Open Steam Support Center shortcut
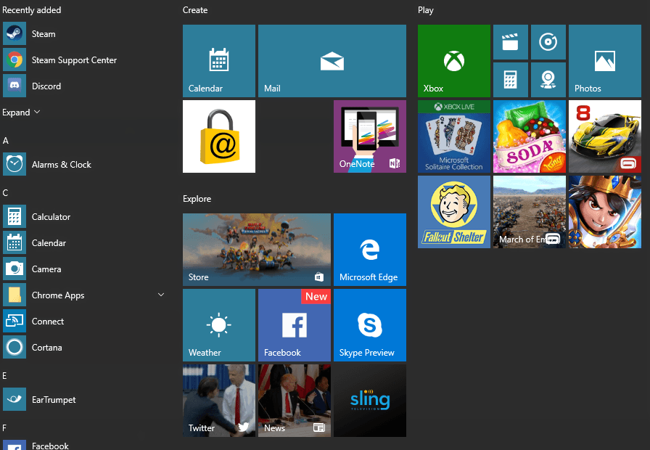This screenshot has height=450, width=650. [73, 60]
